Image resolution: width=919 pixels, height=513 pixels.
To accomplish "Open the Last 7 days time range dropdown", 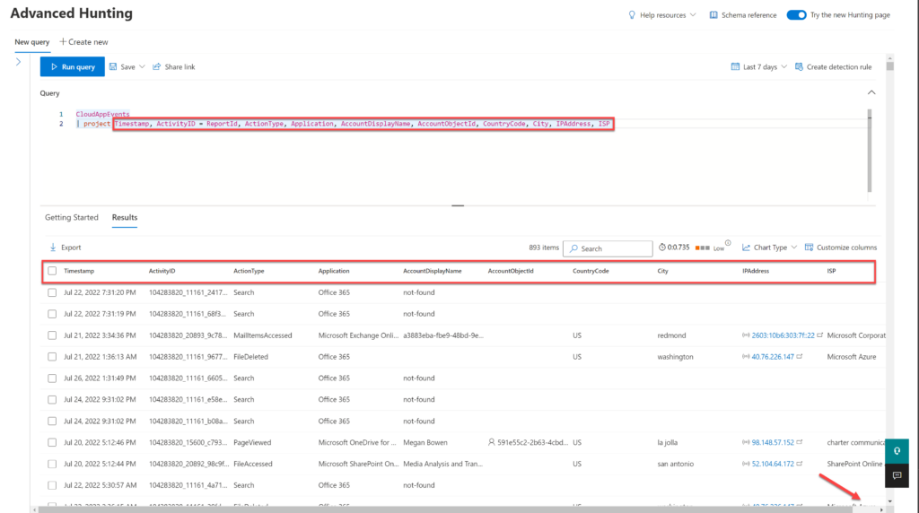I will pyautogui.click(x=759, y=66).
